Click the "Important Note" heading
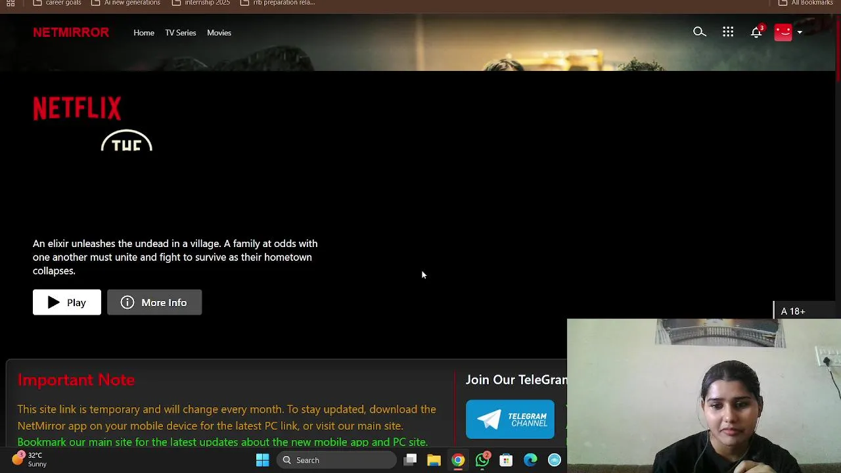The image size is (841, 473). click(76, 380)
